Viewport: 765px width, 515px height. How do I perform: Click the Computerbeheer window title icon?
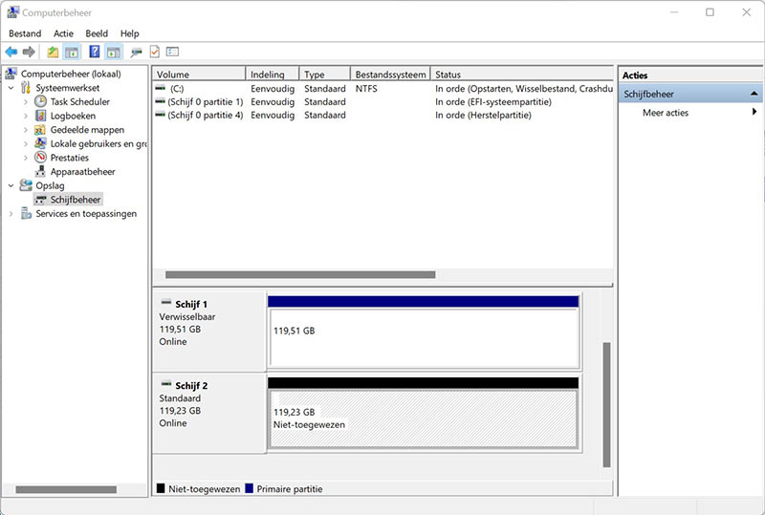pos(13,12)
